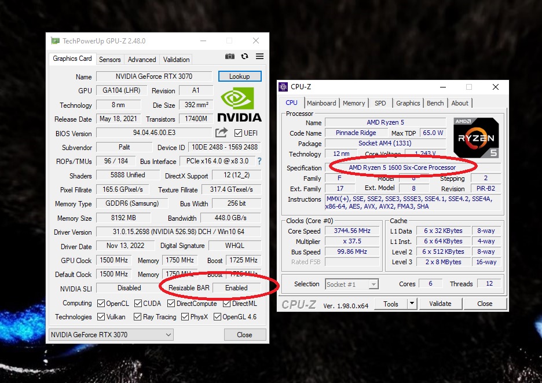The width and height of the screenshot is (542, 383).
Task: Toggle the DirectCompute checkbox
Action: (171, 304)
